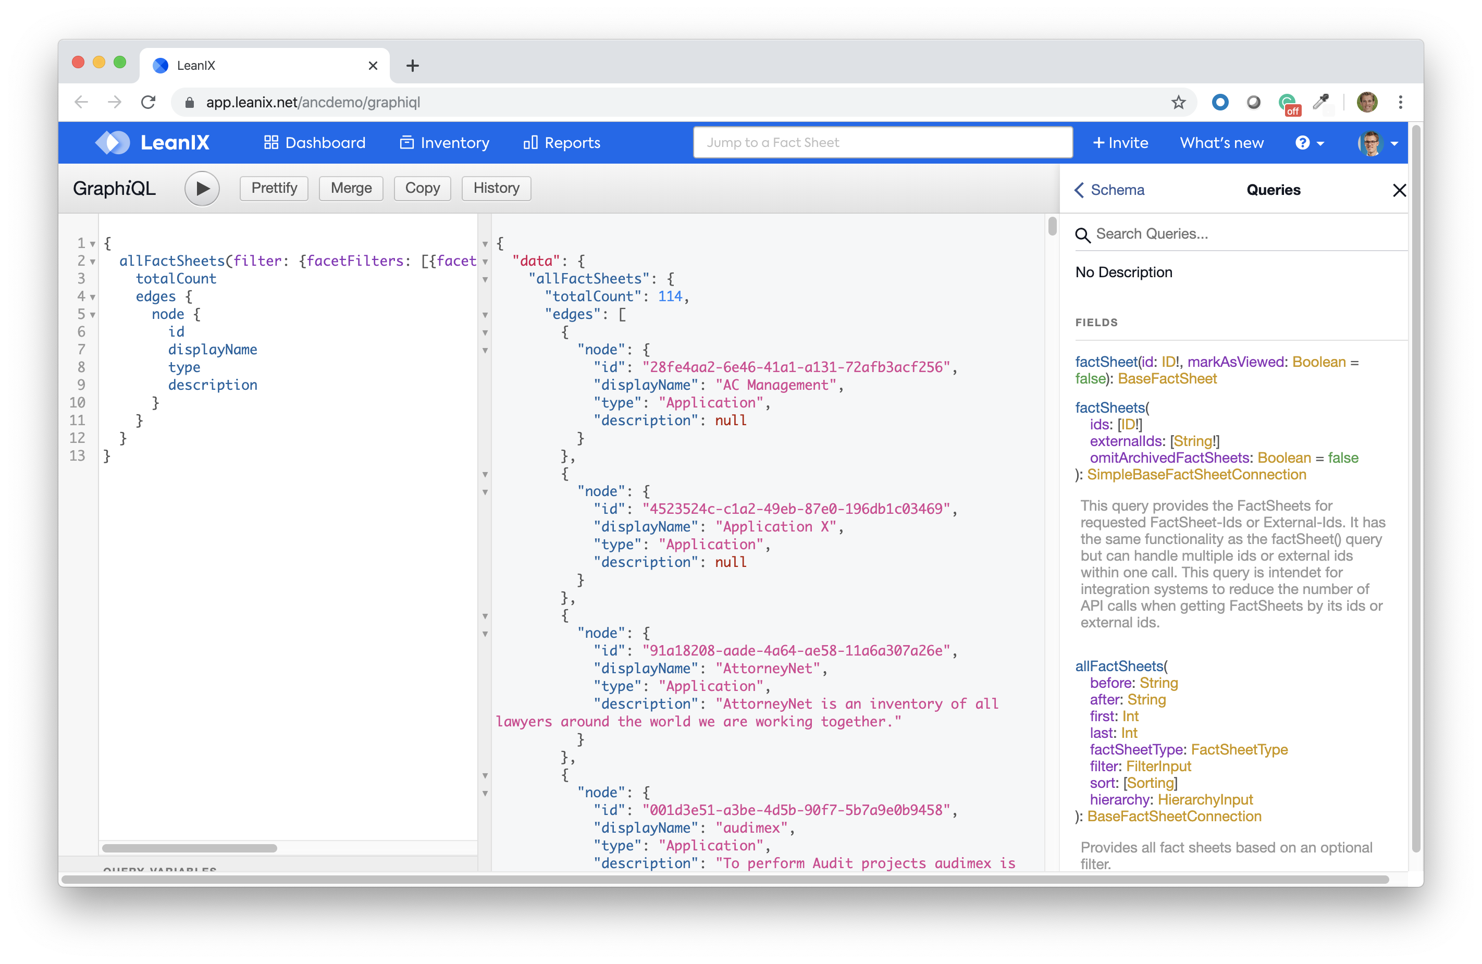Open a new browser tab
1482x964 pixels.
[412, 65]
